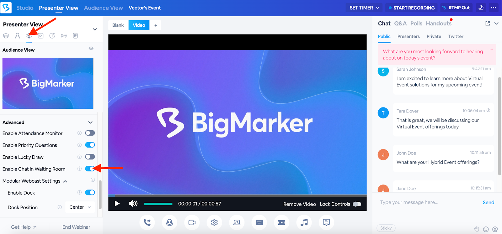Viewport: 502px width, 234px height.
Task: Switch to Presenters chat tab
Action: [409, 36]
